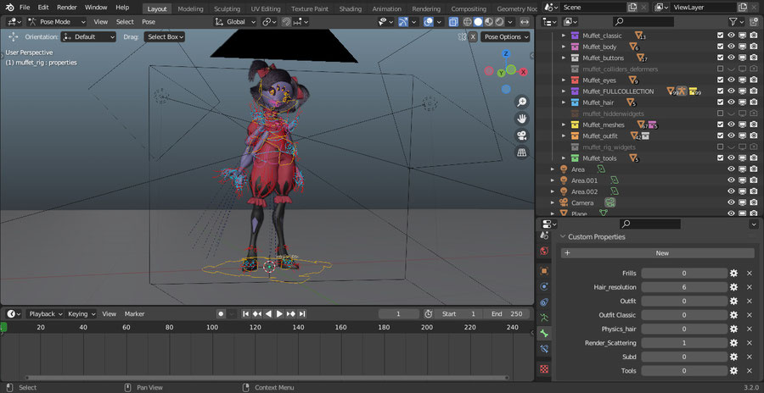The height and width of the screenshot is (393, 764).
Task: Jump to the timeline start frame button
Action: 246,314
